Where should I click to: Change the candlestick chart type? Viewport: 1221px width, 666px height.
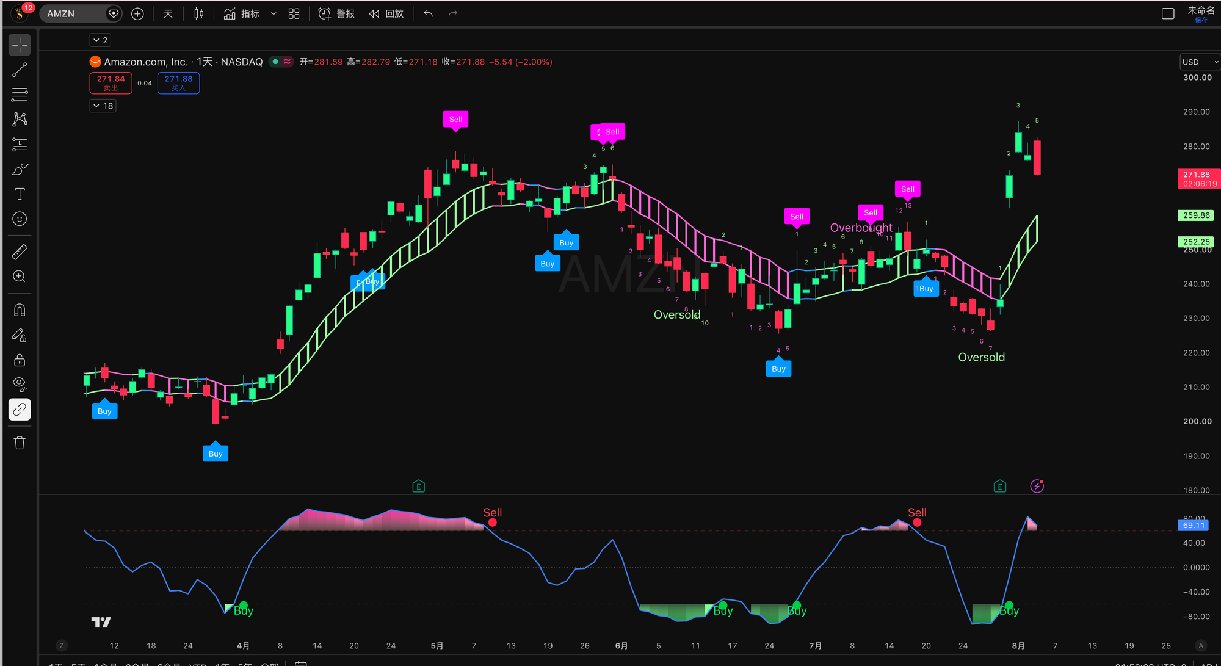coord(199,13)
